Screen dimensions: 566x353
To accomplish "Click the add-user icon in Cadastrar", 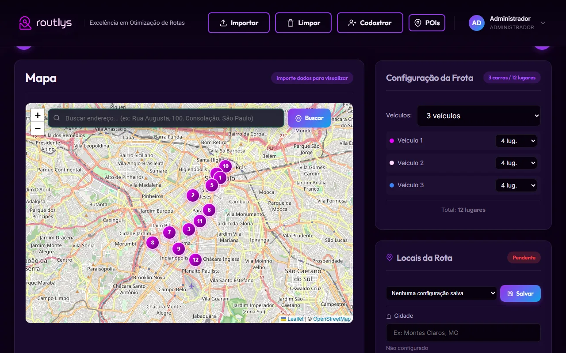I will click(352, 23).
